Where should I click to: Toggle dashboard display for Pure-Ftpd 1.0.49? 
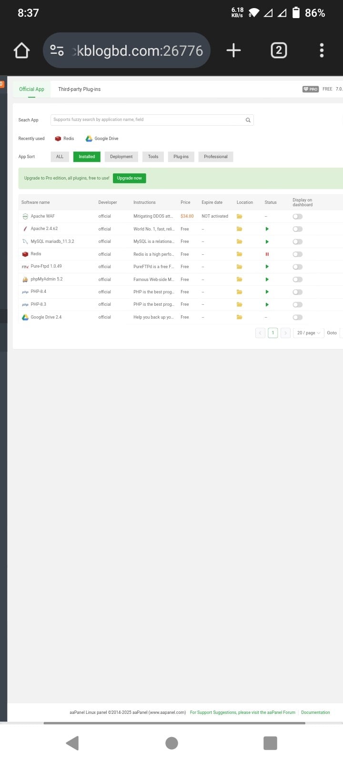(298, 267)
